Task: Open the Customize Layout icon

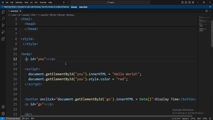Action: click(193, 2)
